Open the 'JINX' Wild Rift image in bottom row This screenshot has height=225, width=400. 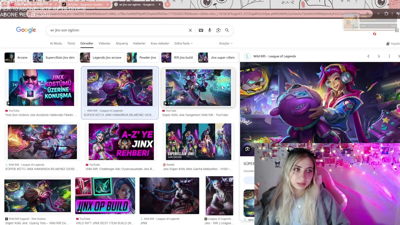point(169,196)
